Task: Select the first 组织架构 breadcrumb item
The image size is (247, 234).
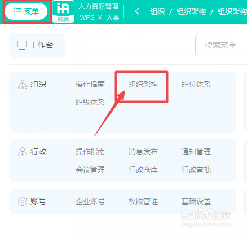Action: (x=191, y=12)
